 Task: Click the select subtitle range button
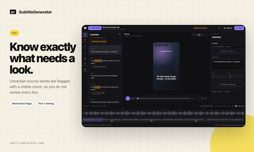click(228, 85)
